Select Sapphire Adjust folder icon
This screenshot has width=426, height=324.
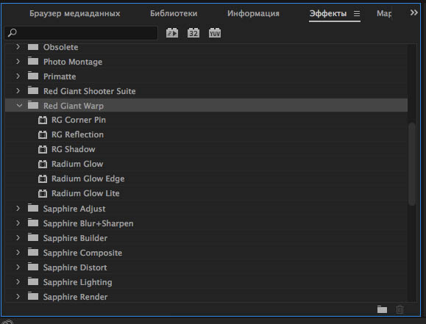coord(33,208)
